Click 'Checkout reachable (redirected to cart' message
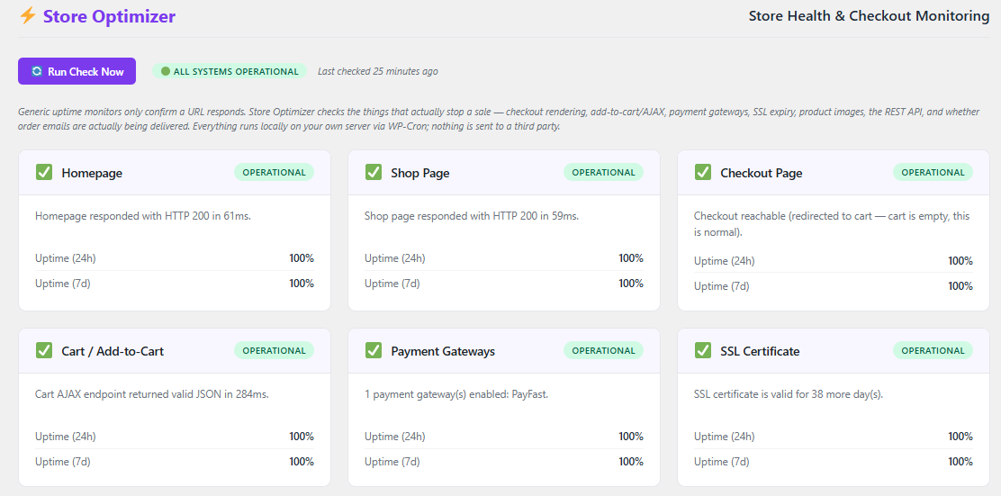 (x=832, y=224)
